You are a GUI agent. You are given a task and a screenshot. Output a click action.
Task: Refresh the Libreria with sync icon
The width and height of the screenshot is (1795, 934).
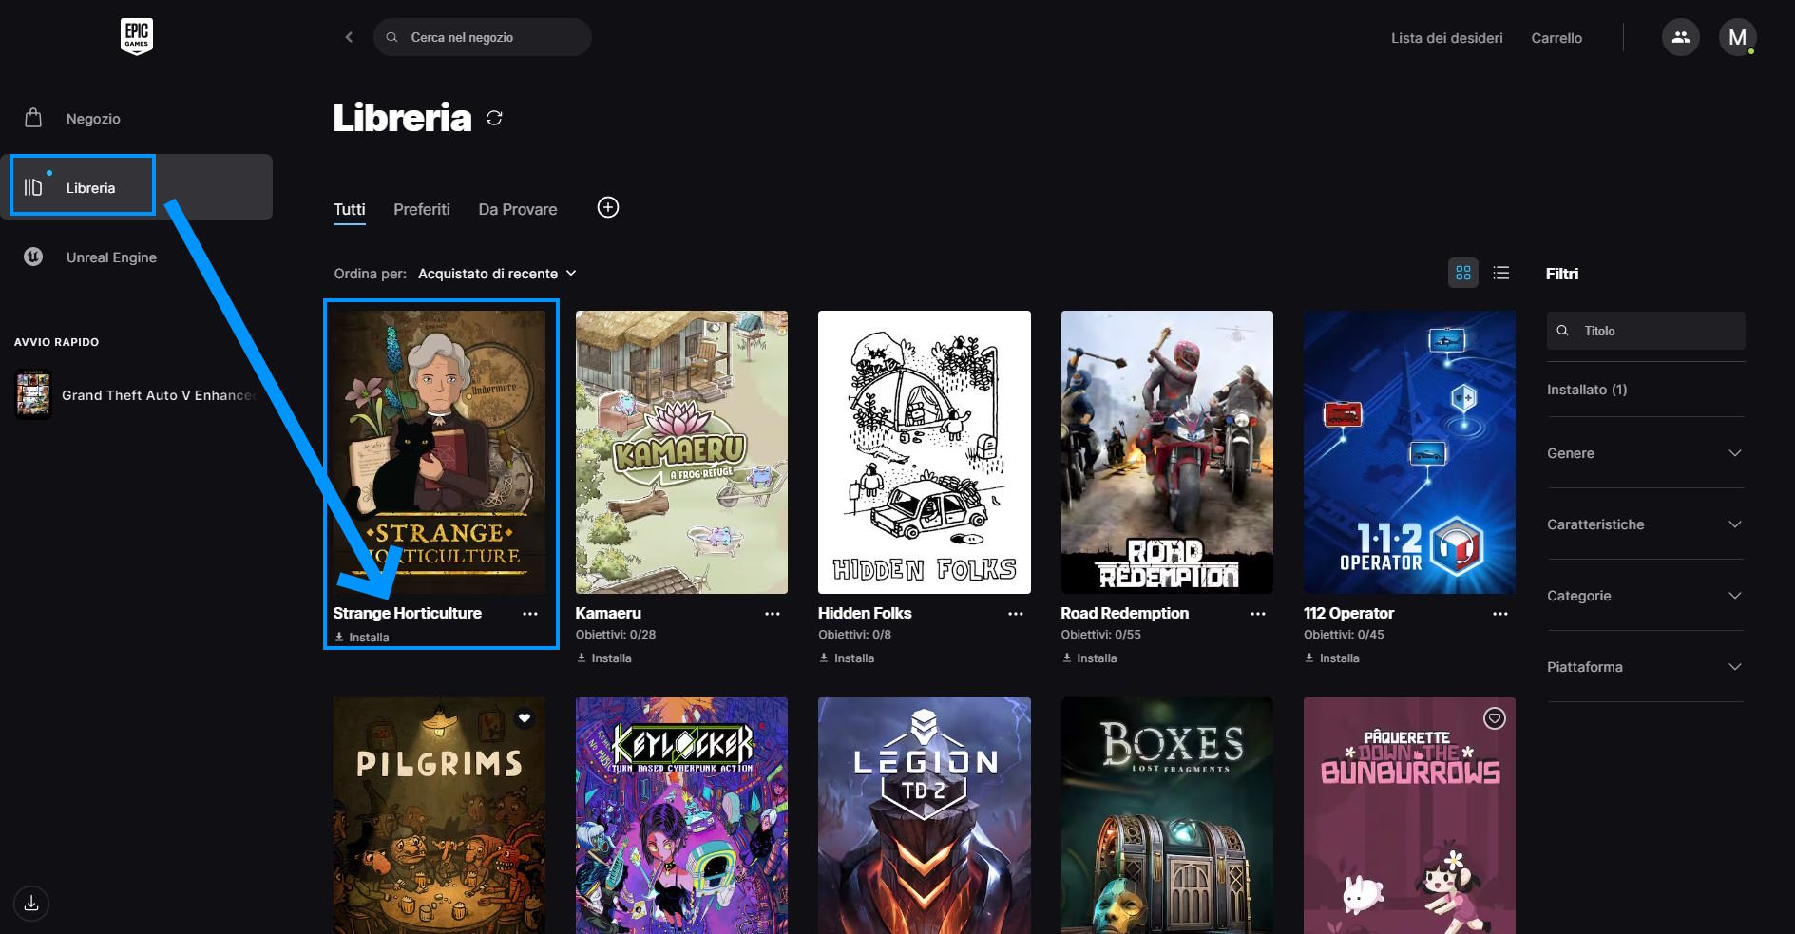tap(494, 118)
